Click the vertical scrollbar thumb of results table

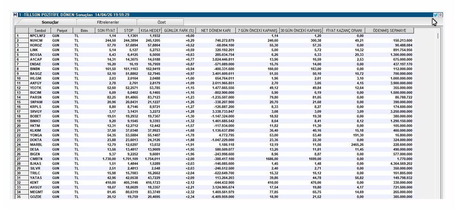(438, 36)
